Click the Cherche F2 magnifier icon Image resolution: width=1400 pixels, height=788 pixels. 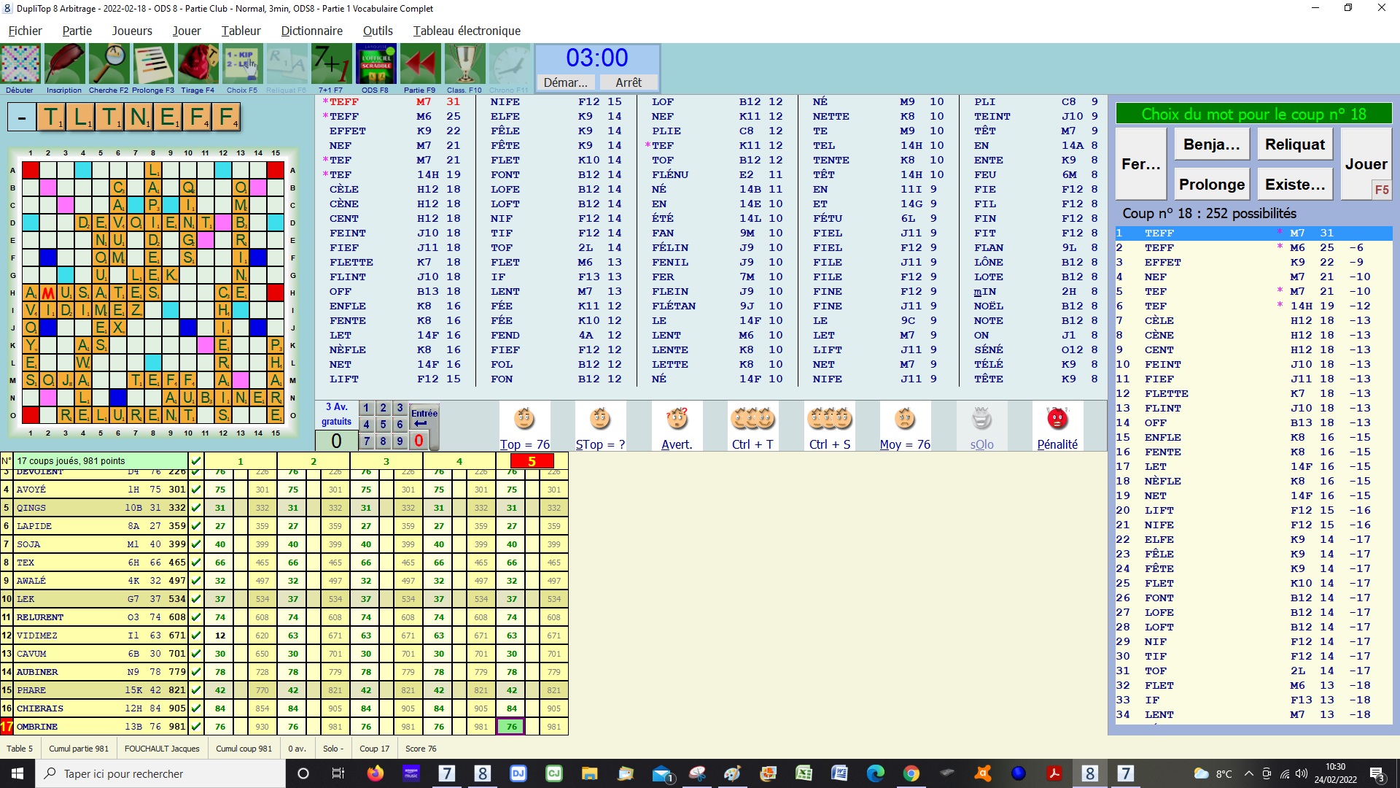(109, 65)
